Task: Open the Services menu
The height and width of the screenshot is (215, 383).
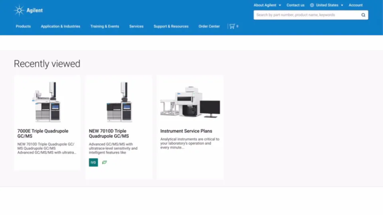Action: (x=136, y=26)
